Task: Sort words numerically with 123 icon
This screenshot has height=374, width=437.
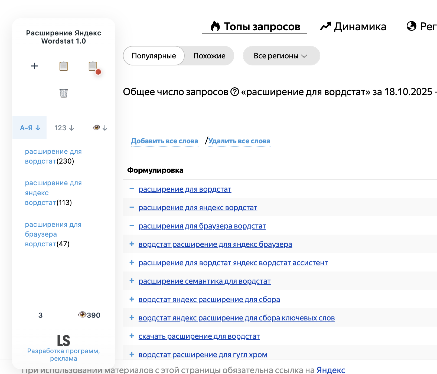Action: (x=64, y=128)
